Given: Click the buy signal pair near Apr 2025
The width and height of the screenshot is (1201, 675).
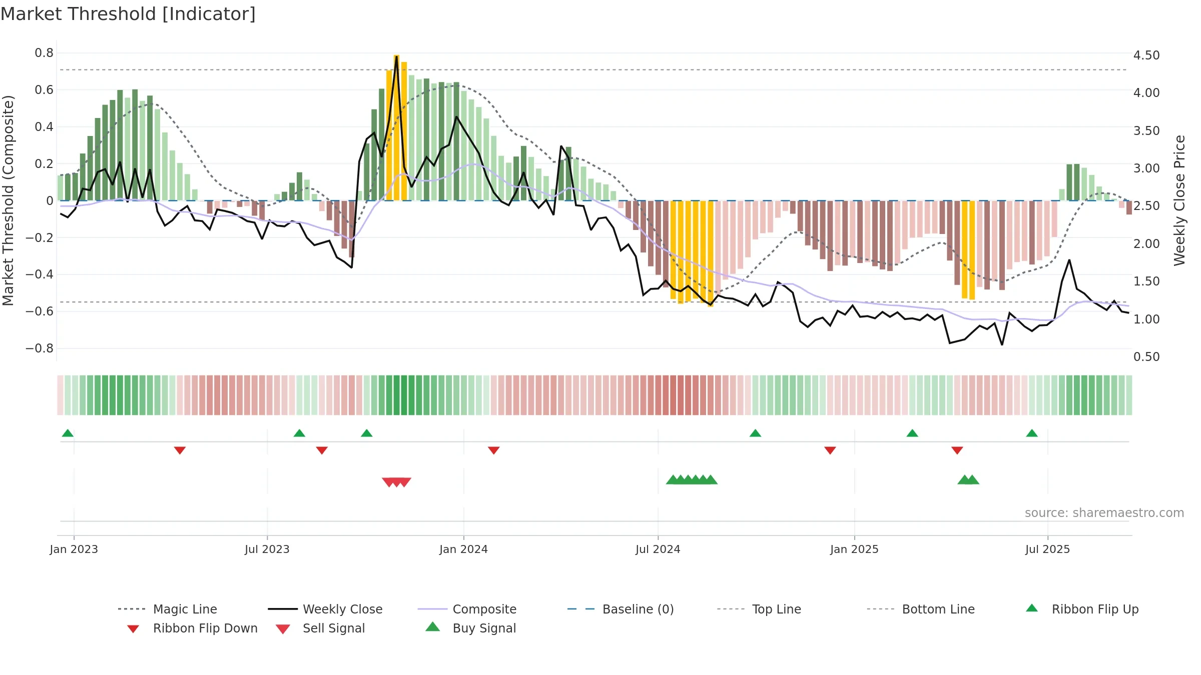Looking at the screenshot, I should point(968,479).
